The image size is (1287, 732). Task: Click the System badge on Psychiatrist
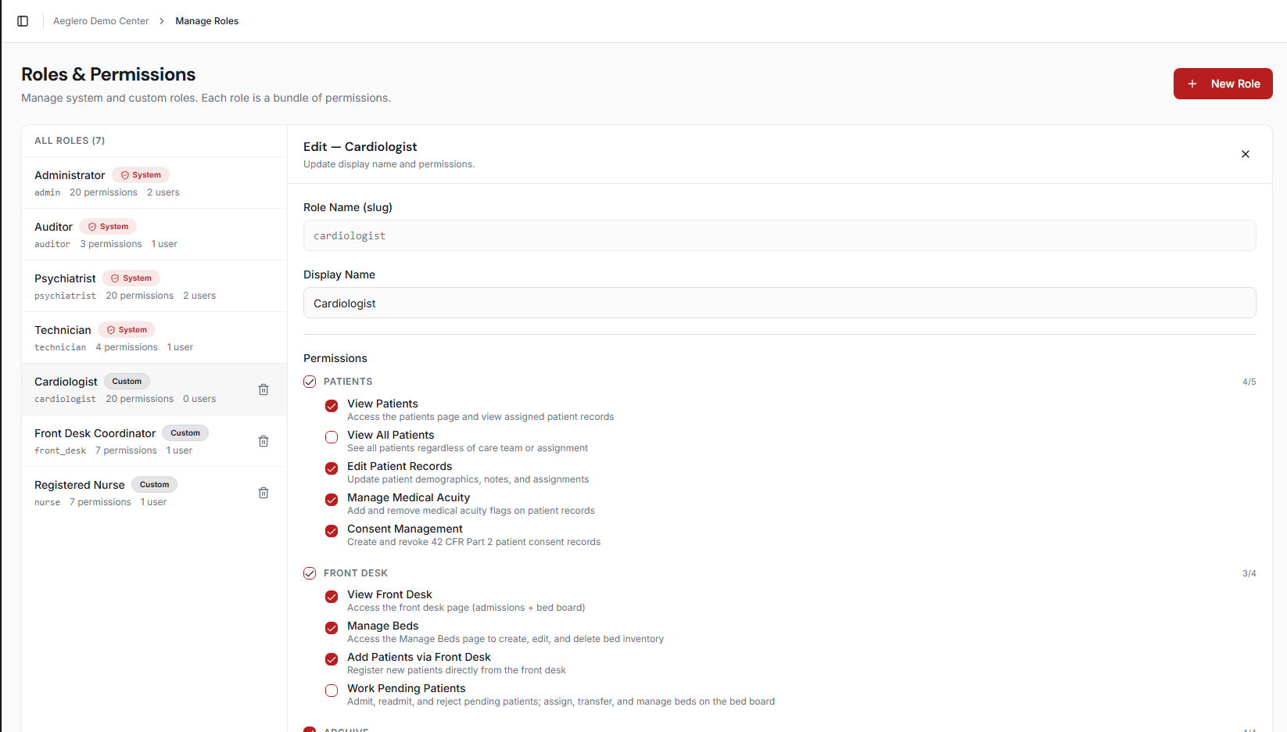click(131, 278)
